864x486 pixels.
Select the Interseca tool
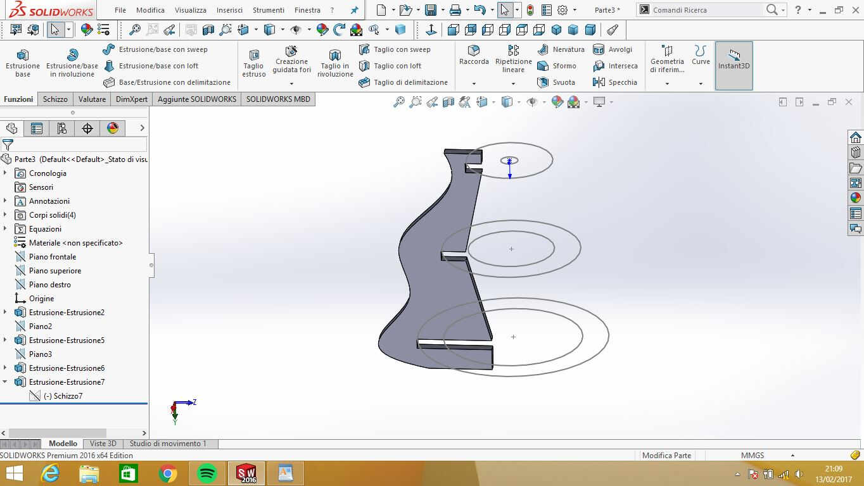(615, 66)
